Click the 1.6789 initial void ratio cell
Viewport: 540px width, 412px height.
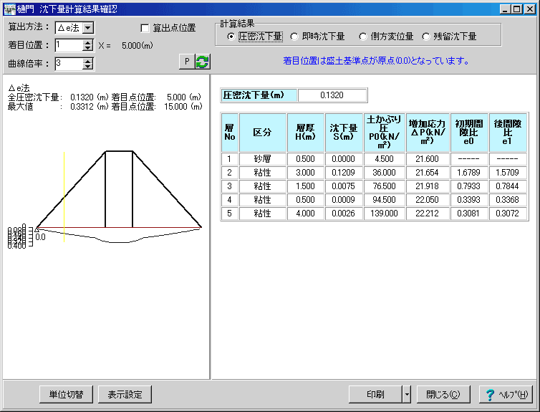[469, 173]
